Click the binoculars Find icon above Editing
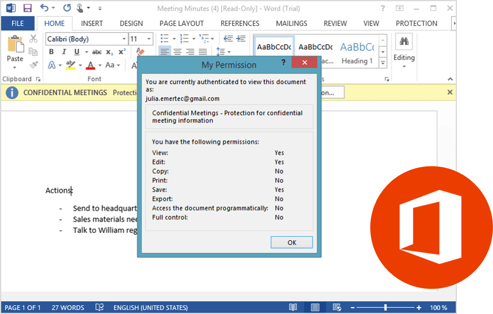 (404, 41)
